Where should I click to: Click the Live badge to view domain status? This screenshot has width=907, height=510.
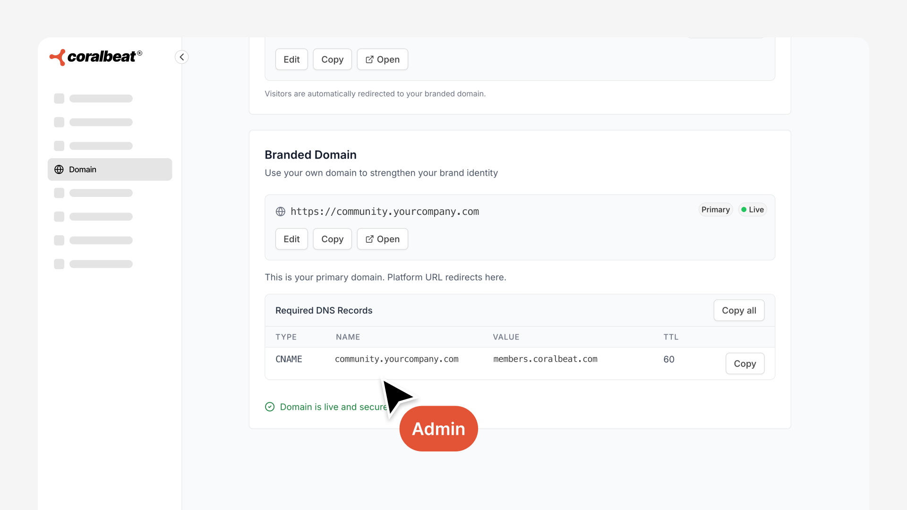[x=752, y=209]
